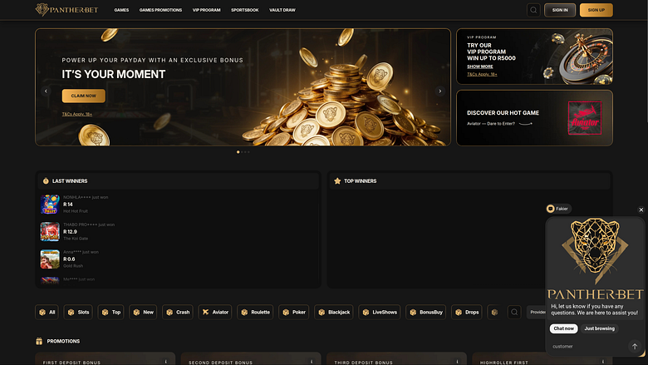Open The Koi Gate game thumbnail
The width and height of the screenshot is (648, 365).
coord(50,231)
